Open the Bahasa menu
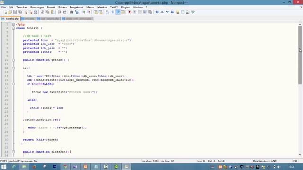Screen dimensions: 303x170 [x=62, y=8]
